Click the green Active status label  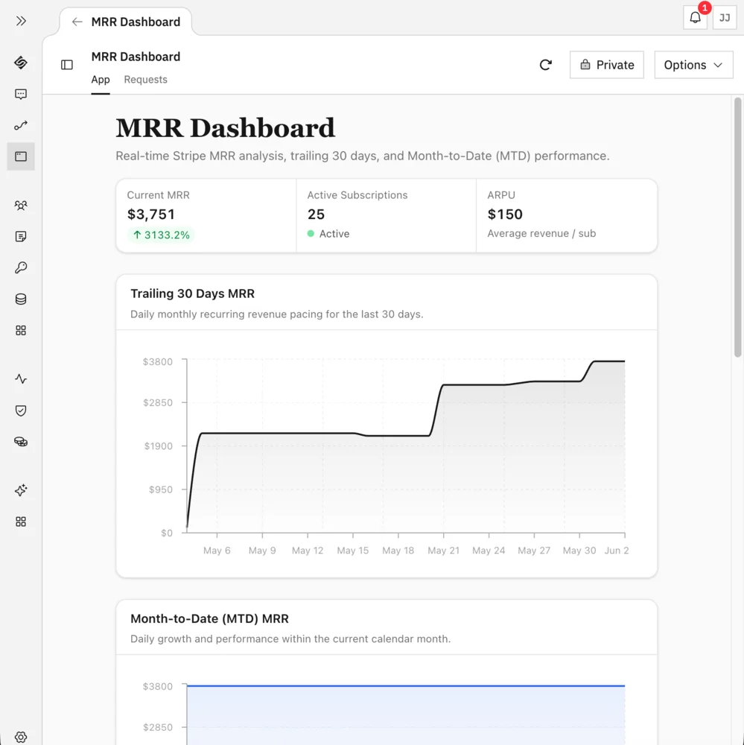[334, 234]
